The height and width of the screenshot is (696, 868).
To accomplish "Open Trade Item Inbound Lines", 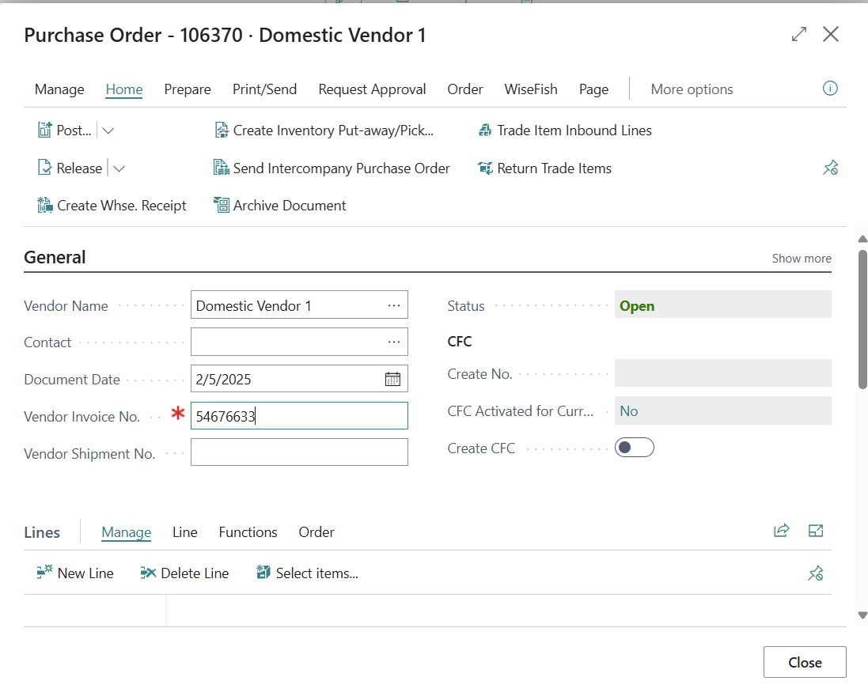I will click(x=565, y=130).
